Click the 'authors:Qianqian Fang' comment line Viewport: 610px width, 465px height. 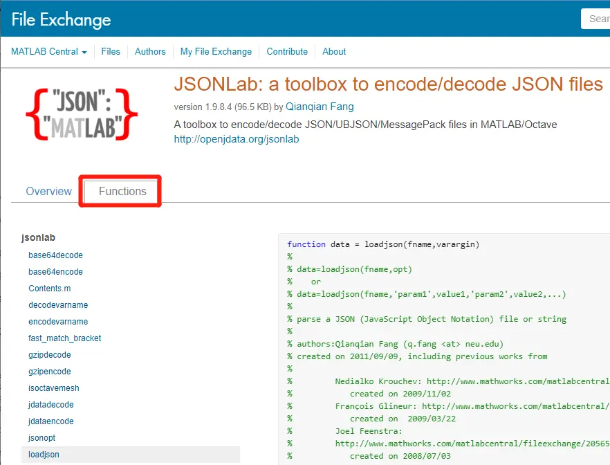coord(396,344)
